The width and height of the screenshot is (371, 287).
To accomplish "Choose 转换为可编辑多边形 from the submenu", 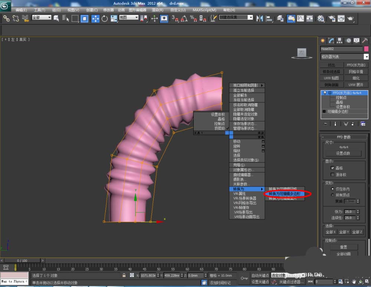I will pos(284,194).
